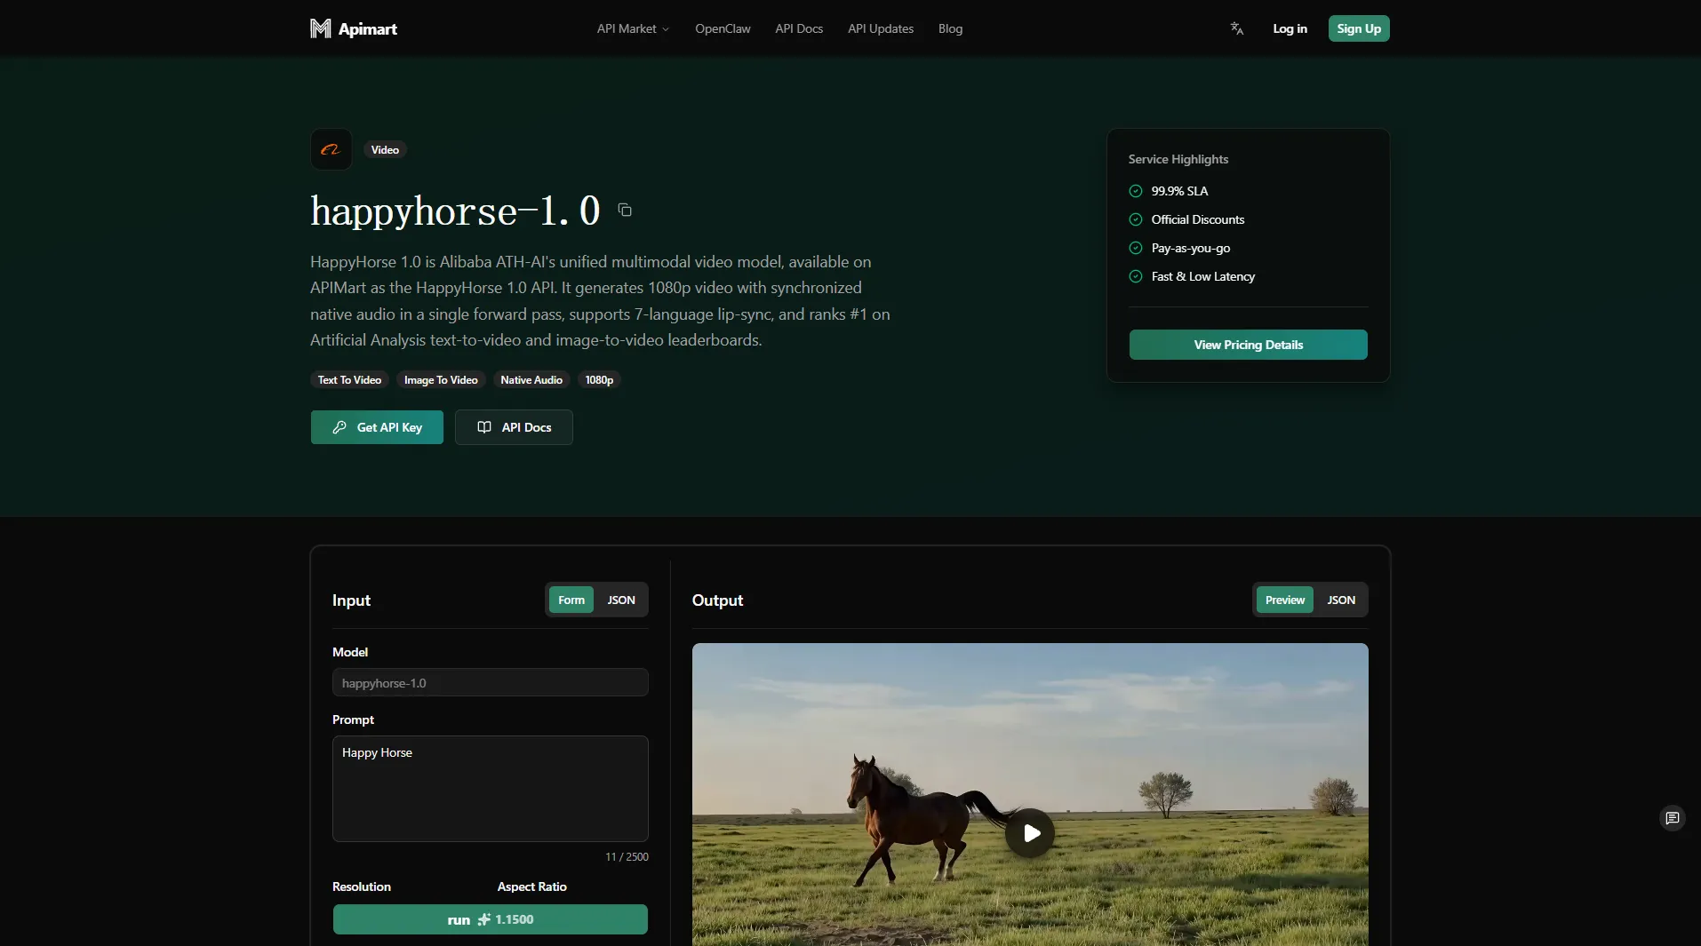The height and width of the screenshot is (946, 1701).
Task: Switch Input to JSON view
Action: (621, 600)
